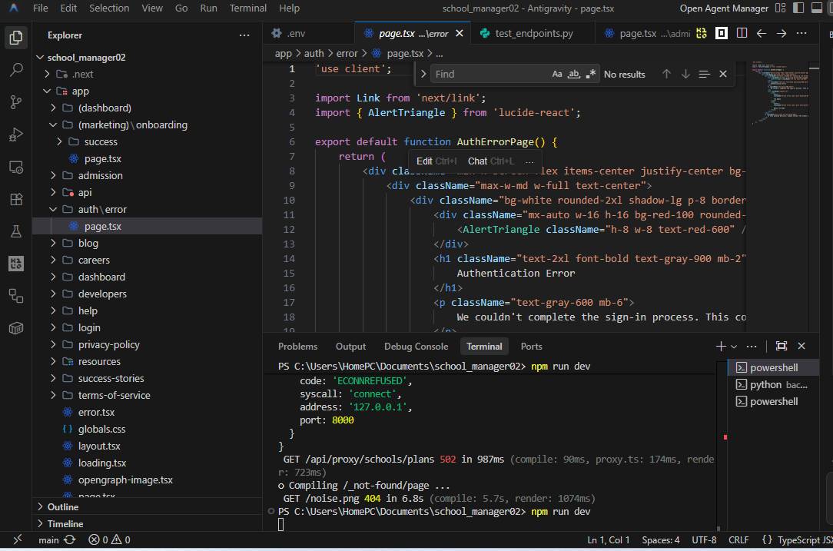The height and width of the screenshot is (551, 833).
Task: Switch to the Problems panel tab
Action: [297, 347]
